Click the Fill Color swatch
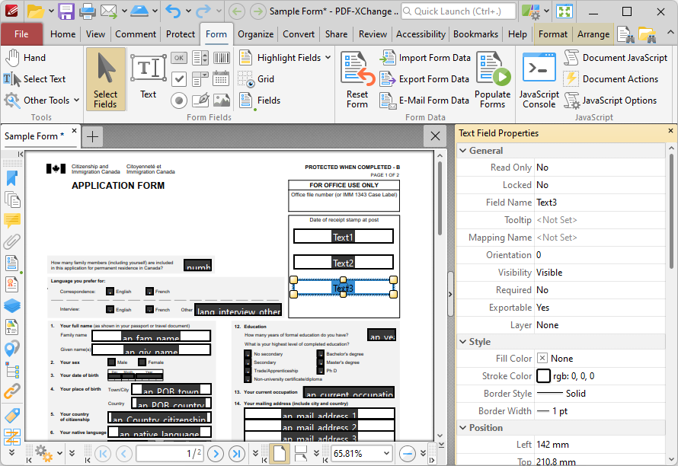Screen dimensions: 678x466 (x=542, y=359)
